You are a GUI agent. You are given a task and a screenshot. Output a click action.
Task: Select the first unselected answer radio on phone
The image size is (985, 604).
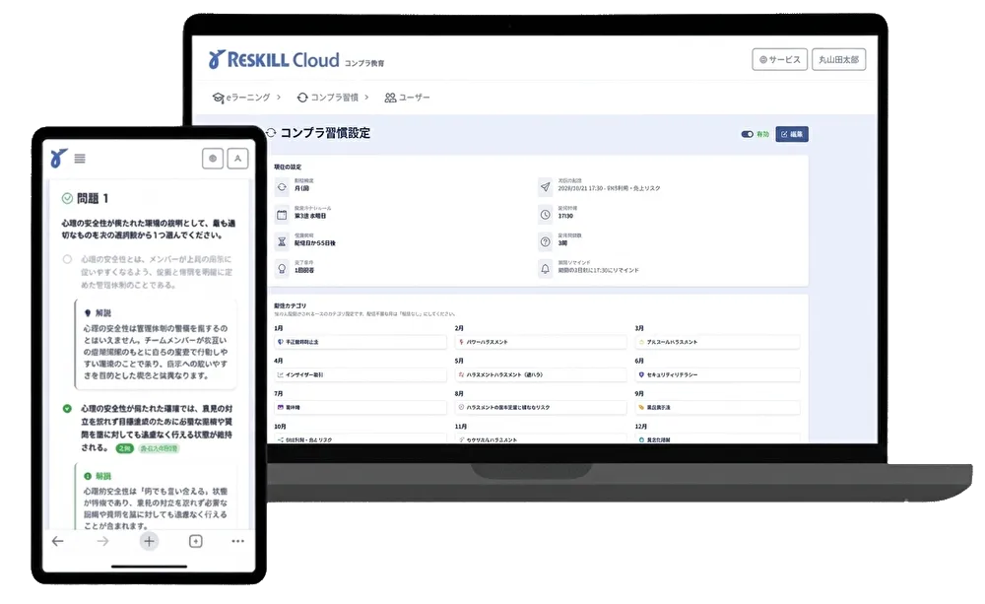67,259
